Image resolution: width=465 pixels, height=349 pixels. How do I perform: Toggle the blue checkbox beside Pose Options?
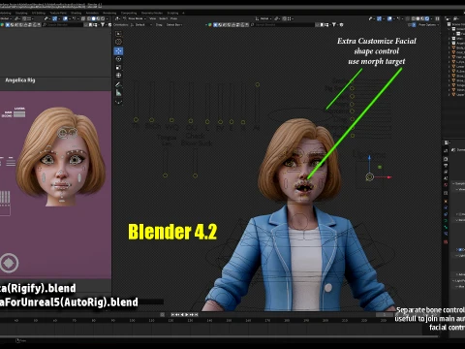coord(414,24)
